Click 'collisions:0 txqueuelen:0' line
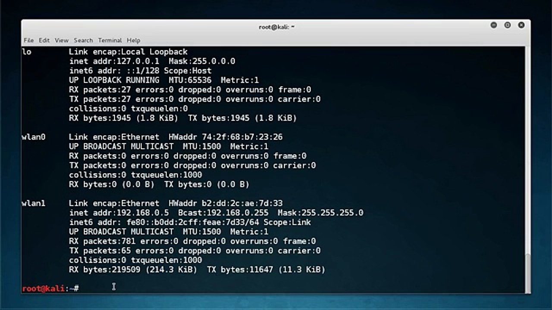 point(128,108)
